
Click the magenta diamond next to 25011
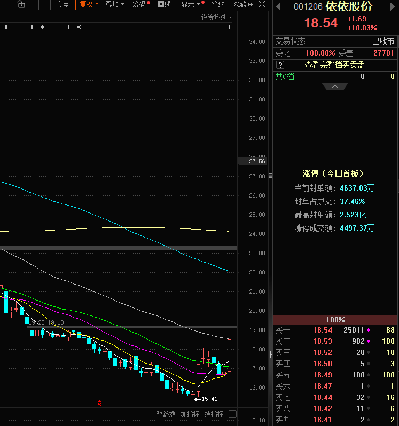coord(369,330)
